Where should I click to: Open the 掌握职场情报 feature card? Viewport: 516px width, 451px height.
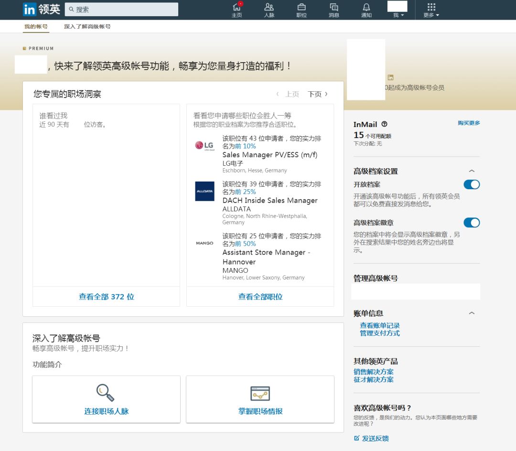pos(260,399)
